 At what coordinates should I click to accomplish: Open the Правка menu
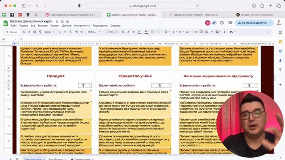[x=24, y=26]
